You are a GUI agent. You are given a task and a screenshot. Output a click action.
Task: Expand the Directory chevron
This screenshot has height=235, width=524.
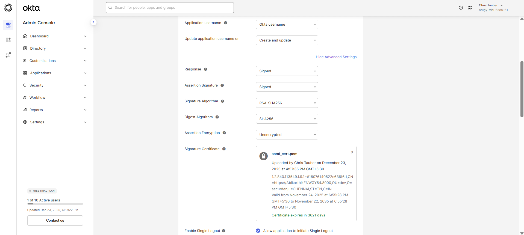point(85,48)
